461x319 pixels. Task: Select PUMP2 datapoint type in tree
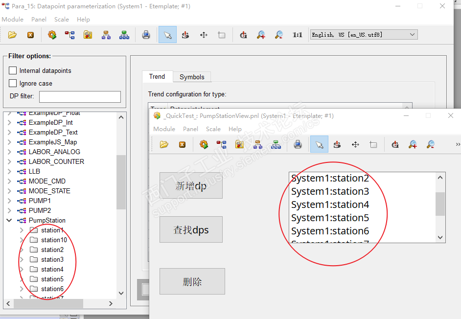(x=40, y=210)
